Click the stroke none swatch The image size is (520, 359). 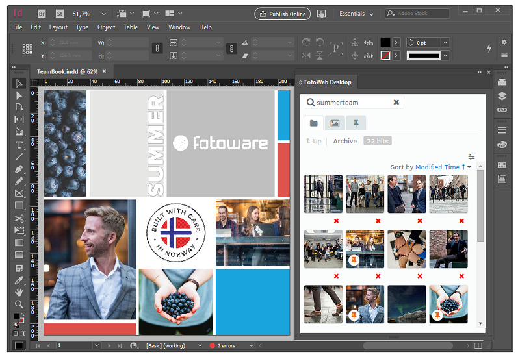(385, 55)
